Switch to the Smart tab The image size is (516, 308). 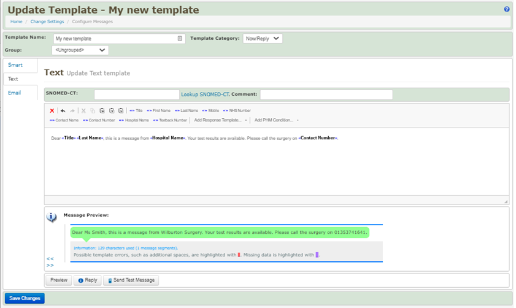[x=15, y=65]
